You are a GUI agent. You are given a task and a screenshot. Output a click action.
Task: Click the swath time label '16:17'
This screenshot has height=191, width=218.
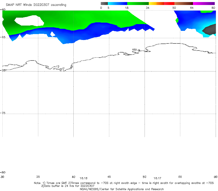(157, 178)
